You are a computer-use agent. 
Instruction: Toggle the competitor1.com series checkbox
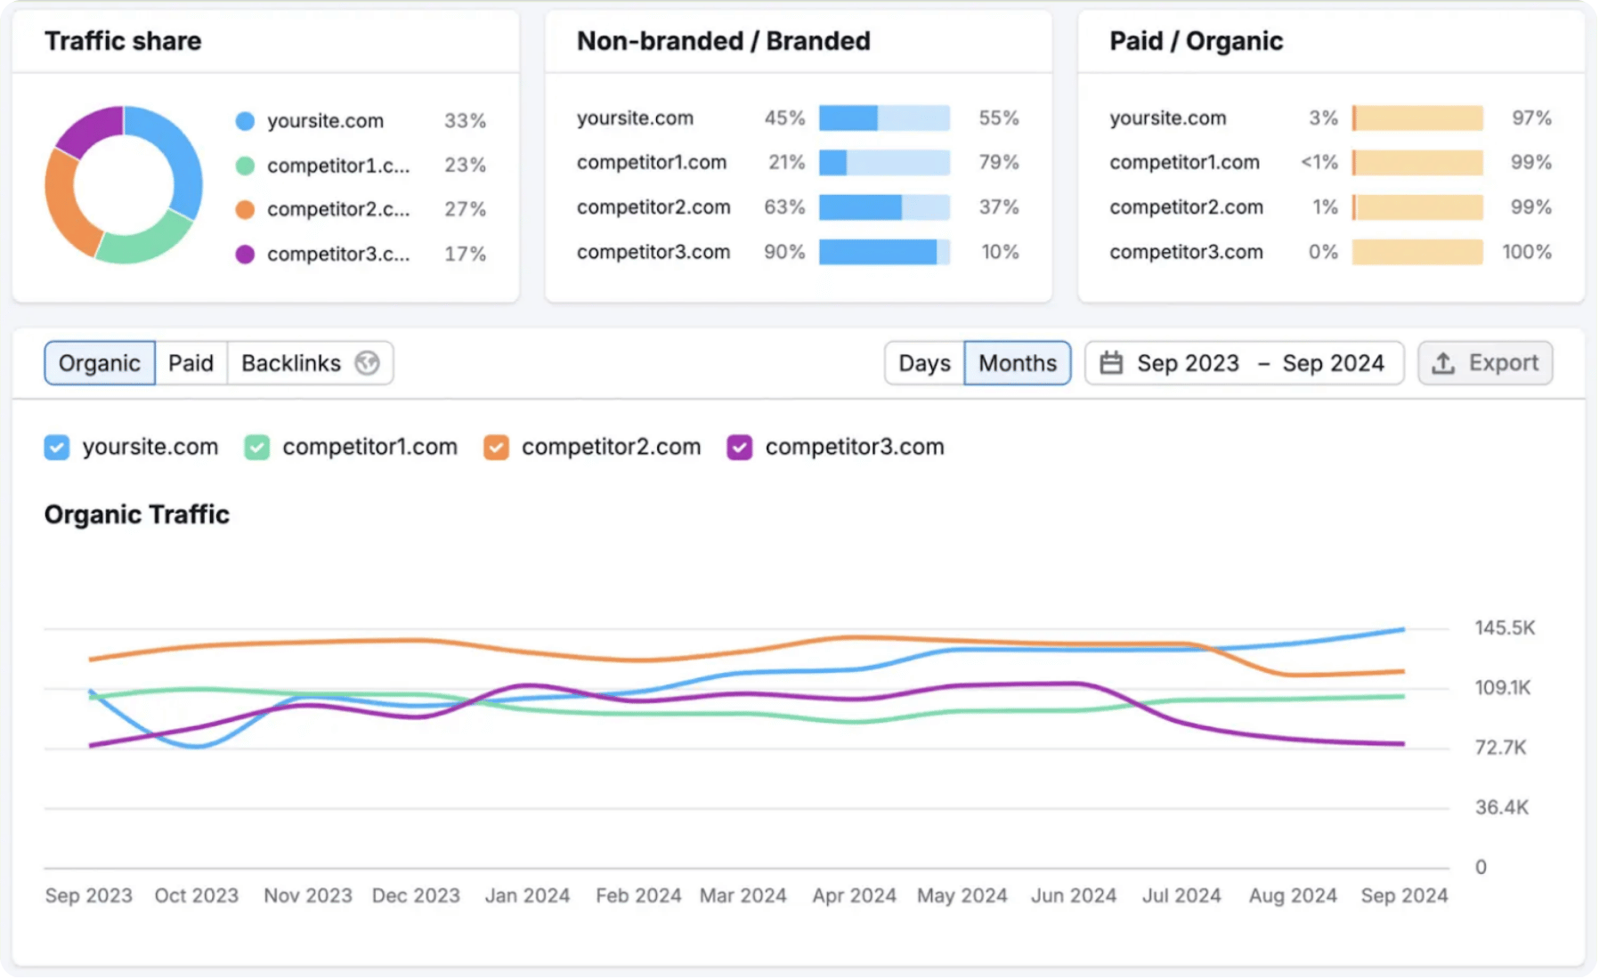point(257,447)
